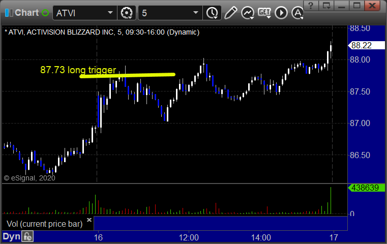Image resolution: width=387 pixels, height=244 pixels.
Task: Click the GET advanced tools icon
Action: 264,13
